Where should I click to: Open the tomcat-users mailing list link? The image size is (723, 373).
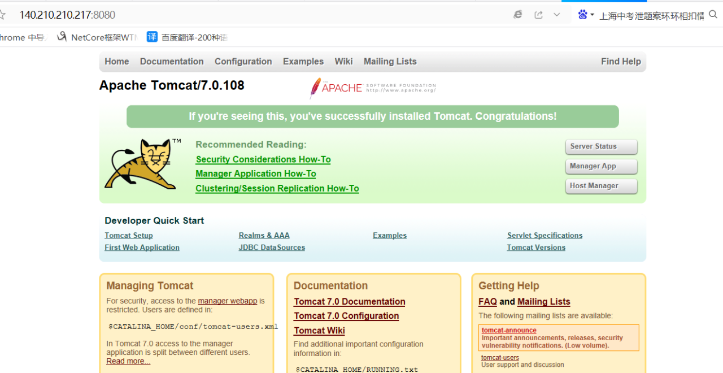tap(500, 358)
